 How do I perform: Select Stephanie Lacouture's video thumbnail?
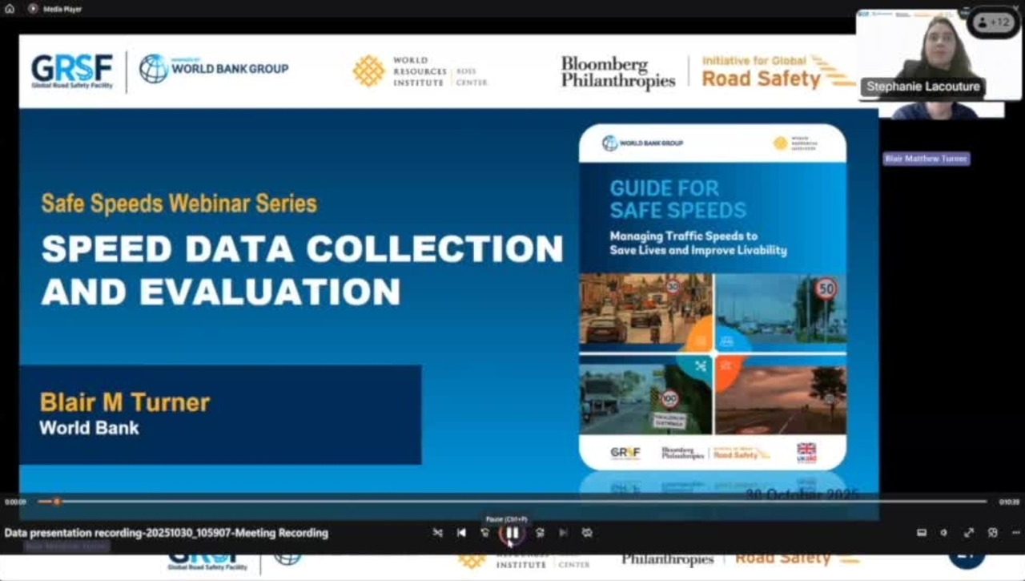(937, 54)
